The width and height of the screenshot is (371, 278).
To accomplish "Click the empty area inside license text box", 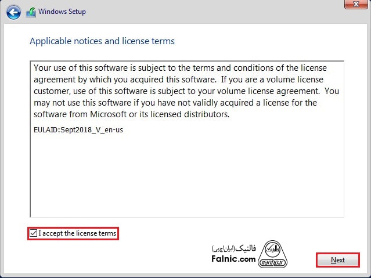I will click(x=186, y=174).
